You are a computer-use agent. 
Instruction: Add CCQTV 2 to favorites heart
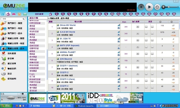pos(138,74)
